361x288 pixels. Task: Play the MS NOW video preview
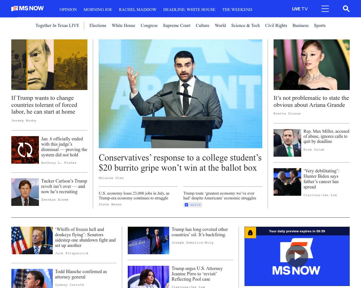[x=297, y=256]
